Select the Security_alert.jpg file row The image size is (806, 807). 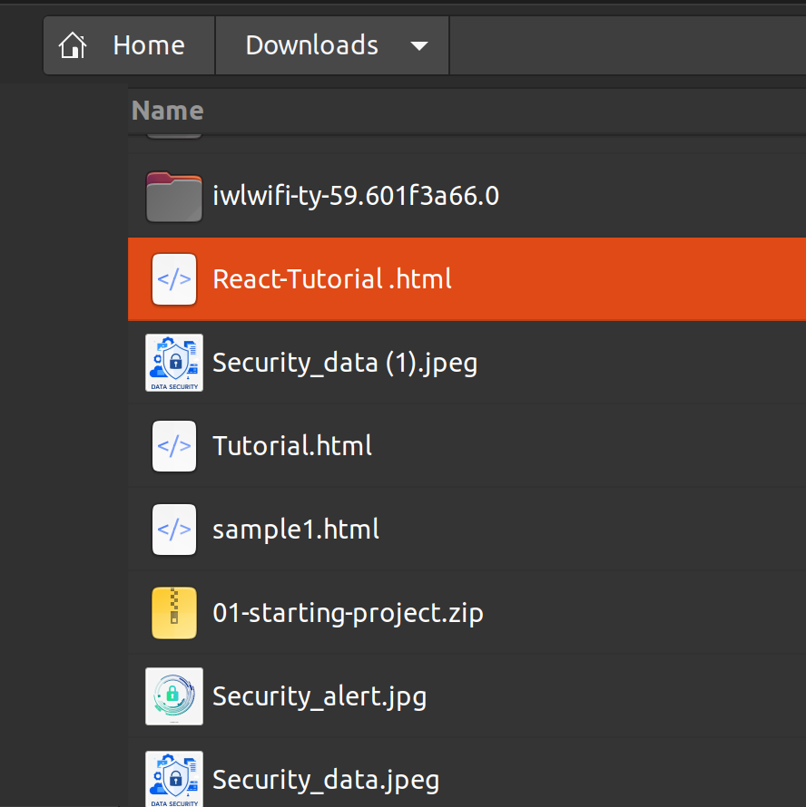[319, 696]
